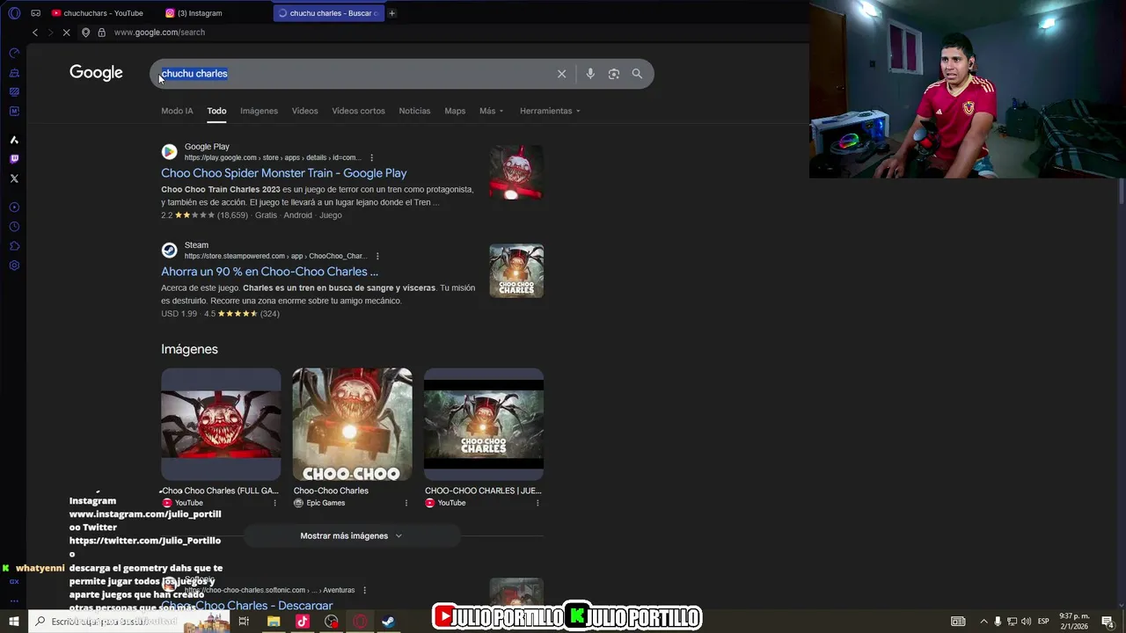
Task: Start voice search with microphone icon
Action: pos(590,74)
